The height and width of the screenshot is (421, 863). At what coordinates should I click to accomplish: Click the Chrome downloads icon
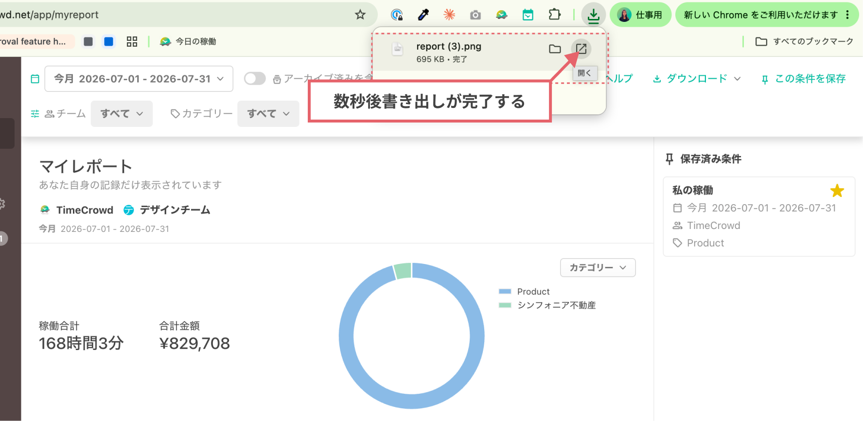tap(593, 15)
